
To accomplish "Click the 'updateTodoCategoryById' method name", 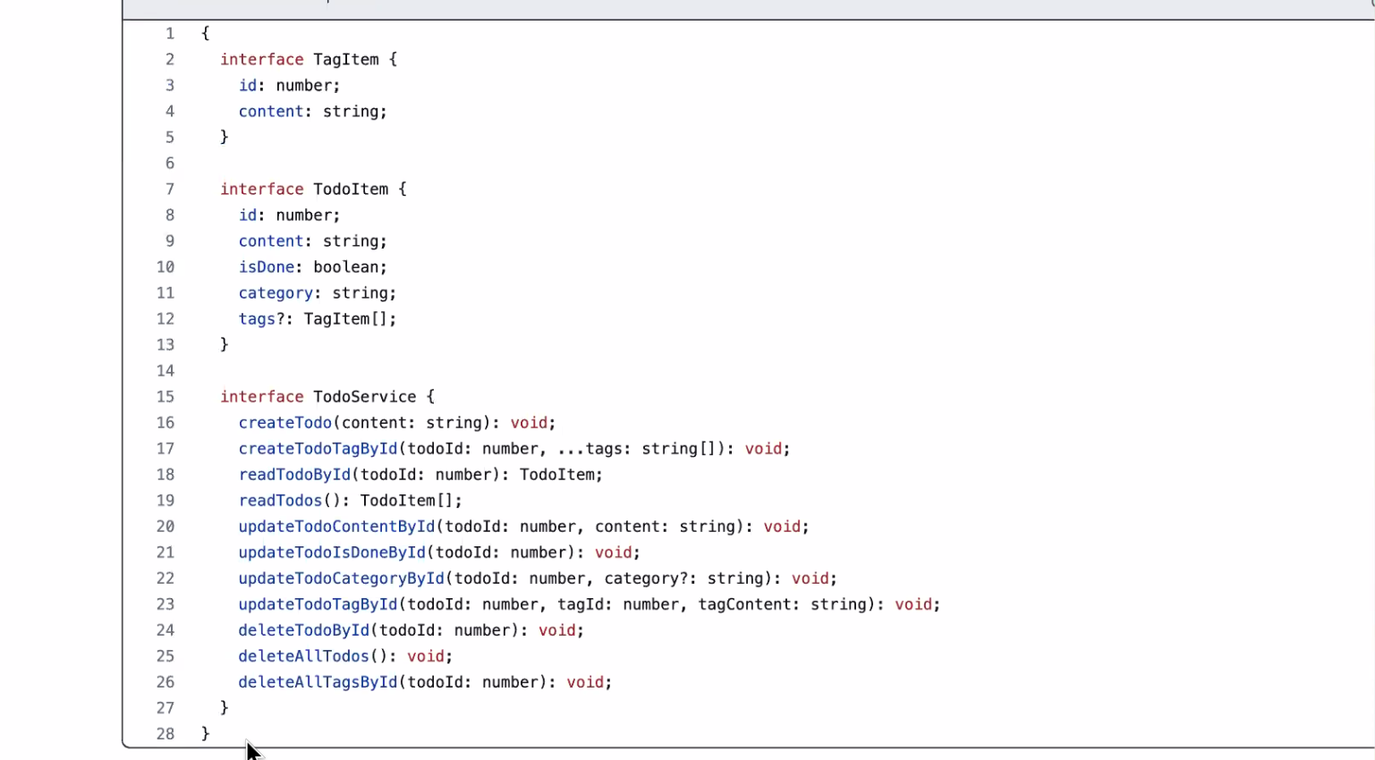I will coord(342,578).
